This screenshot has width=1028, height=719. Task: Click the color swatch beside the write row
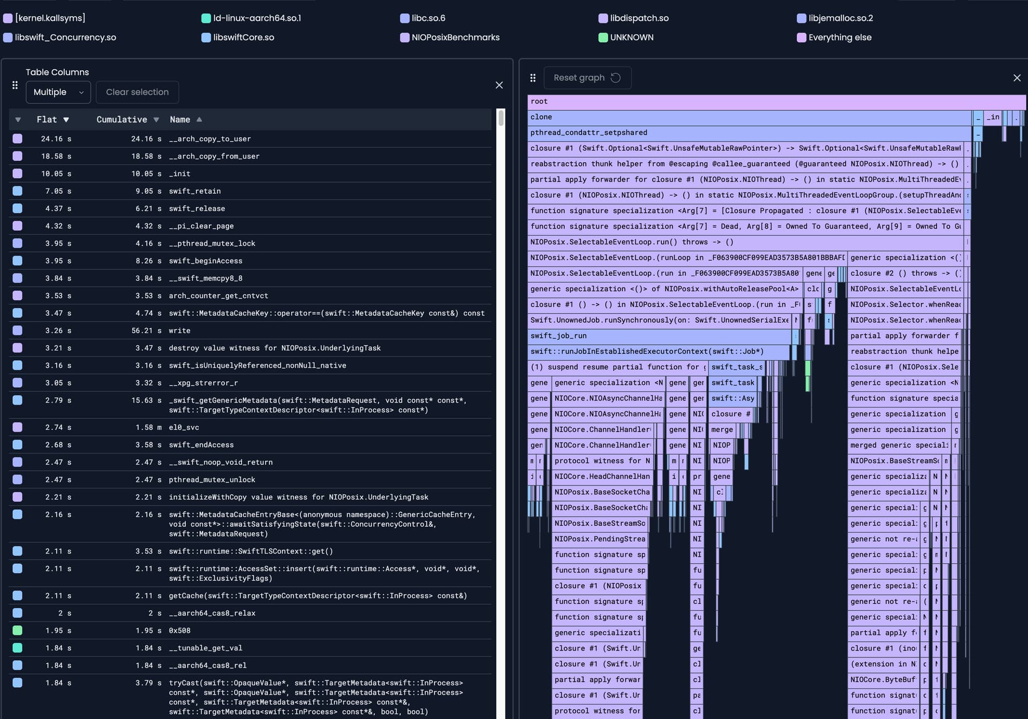[x=18, y=331]
